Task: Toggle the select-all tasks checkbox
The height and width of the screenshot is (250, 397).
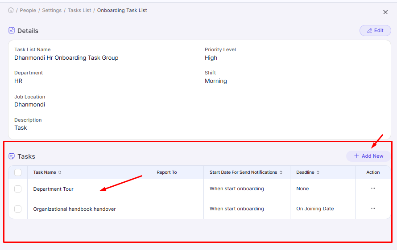Action: pyautogui.click(x=18, y=172)
